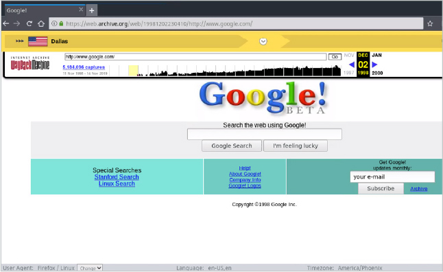Click the capture histogram sparkline graph
443x272 pixels.
tap(225, 71)
